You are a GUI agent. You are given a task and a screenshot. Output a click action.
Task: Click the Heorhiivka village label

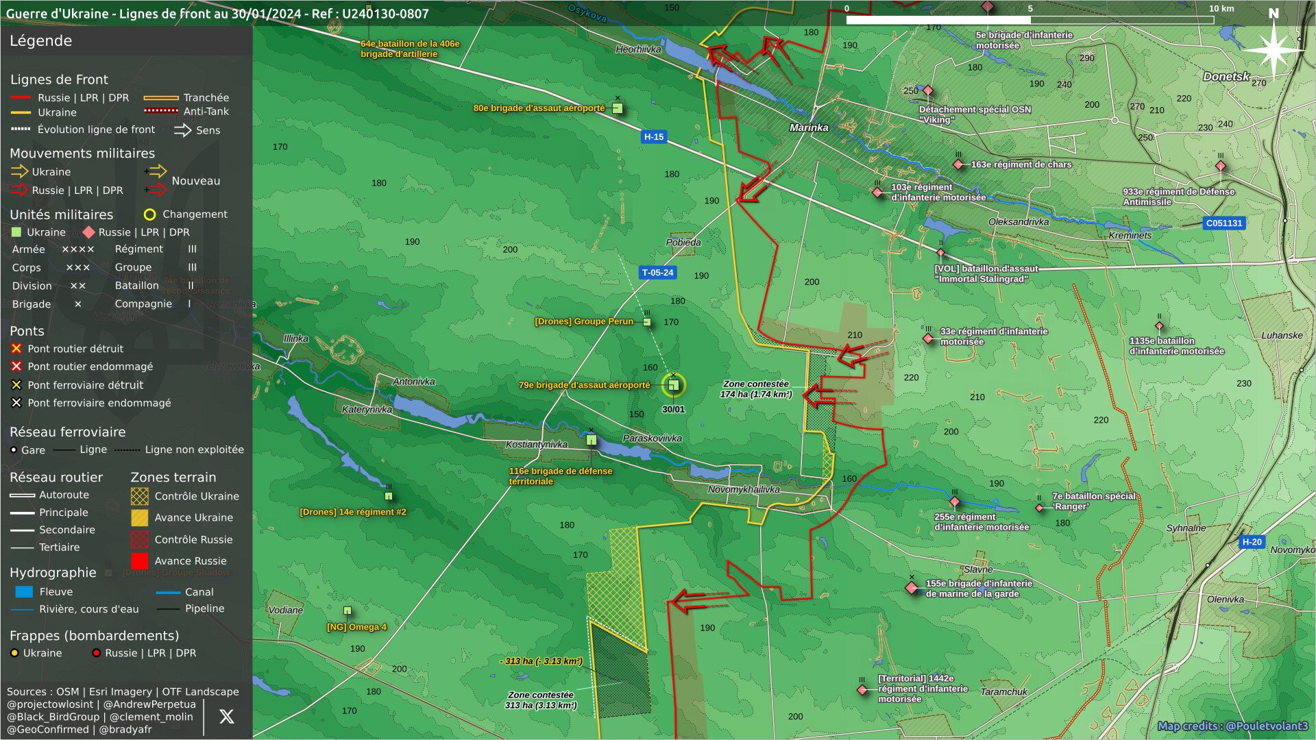[x=638, y=49]
